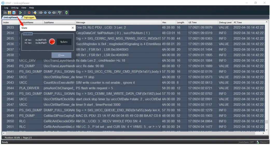270x145 pixels.
Task: Sort by the Message column header
Action: [118, 22]
